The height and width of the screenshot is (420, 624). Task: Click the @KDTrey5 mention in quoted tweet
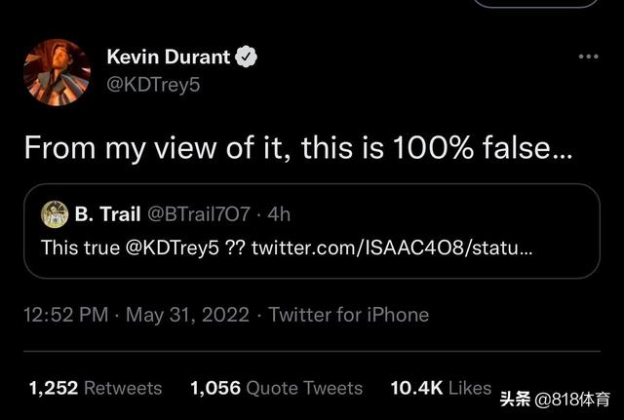pos(173,248)
